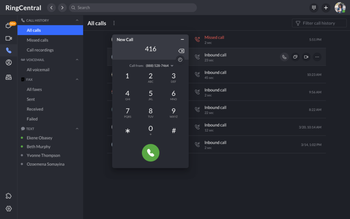Open Settings gear in left sidebar
350x219 pixels.
tap(9, 208)
